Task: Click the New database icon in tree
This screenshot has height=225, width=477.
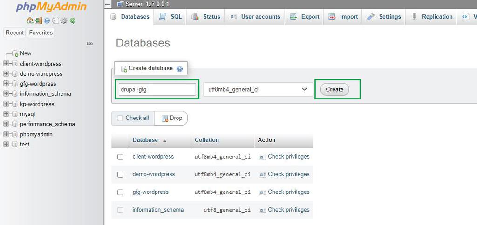Action: click(15, 53)
